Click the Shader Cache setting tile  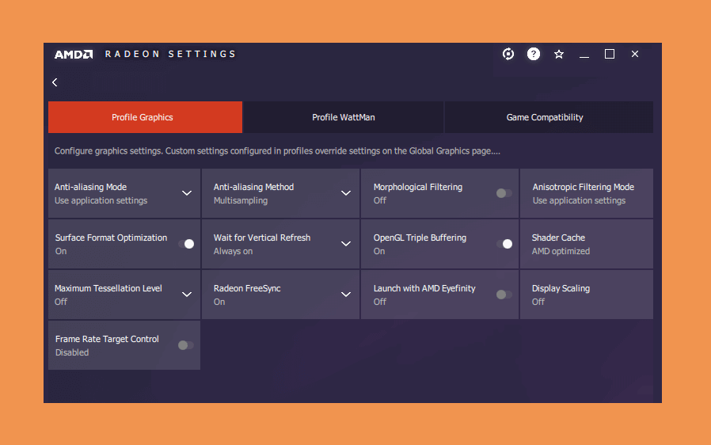(587, 244)
